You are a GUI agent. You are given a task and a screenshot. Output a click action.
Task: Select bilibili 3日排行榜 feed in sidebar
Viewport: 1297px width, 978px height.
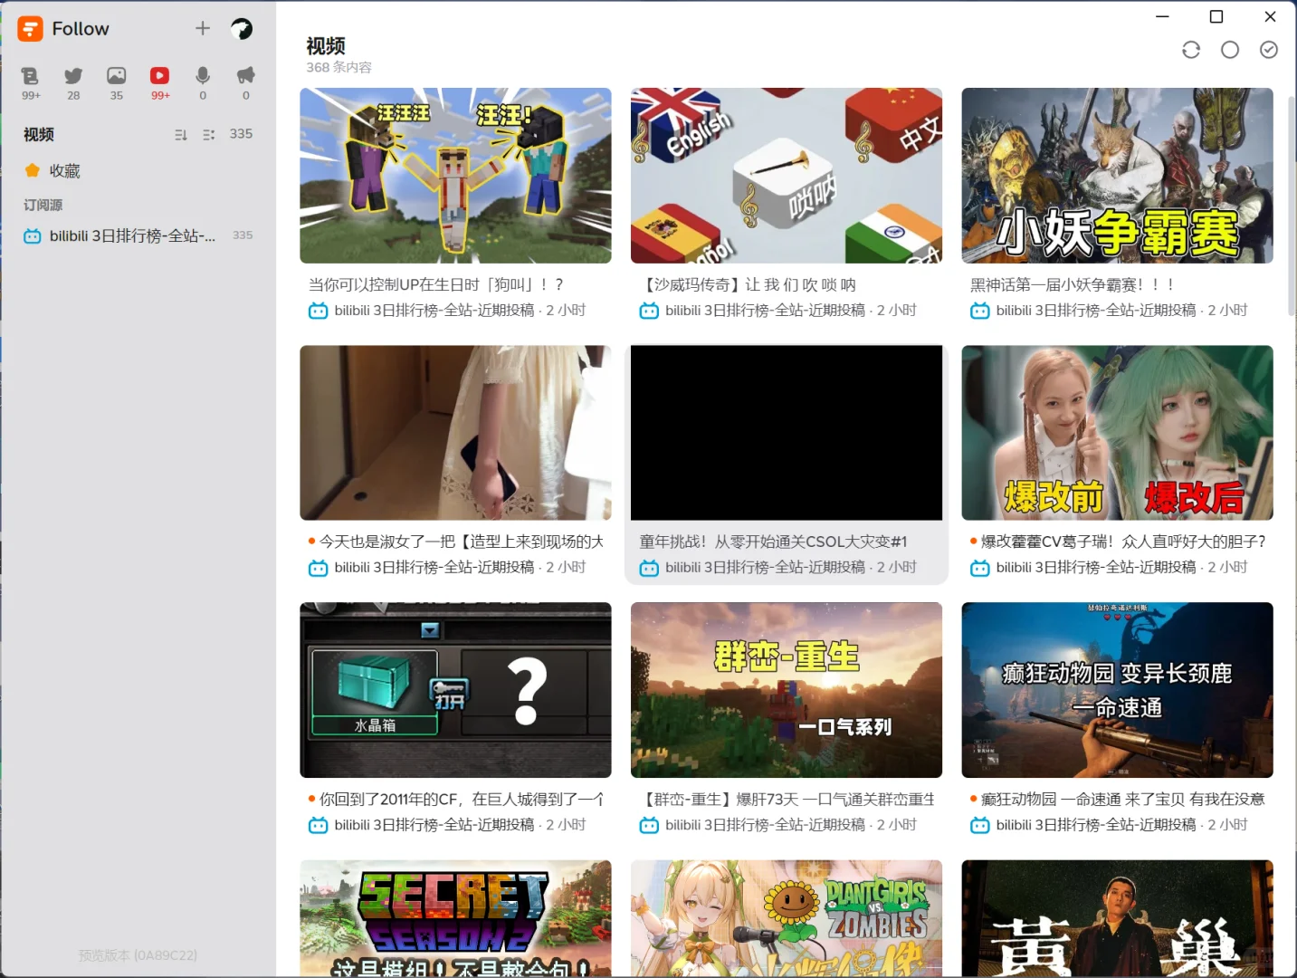(x=138, y=235)
